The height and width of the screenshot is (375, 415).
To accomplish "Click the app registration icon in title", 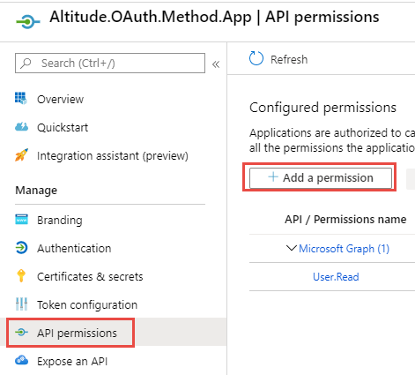I will [x=28, y=21].
